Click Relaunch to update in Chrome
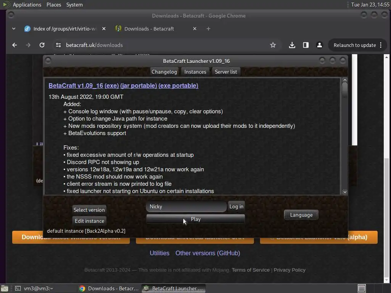 point(355,45)
